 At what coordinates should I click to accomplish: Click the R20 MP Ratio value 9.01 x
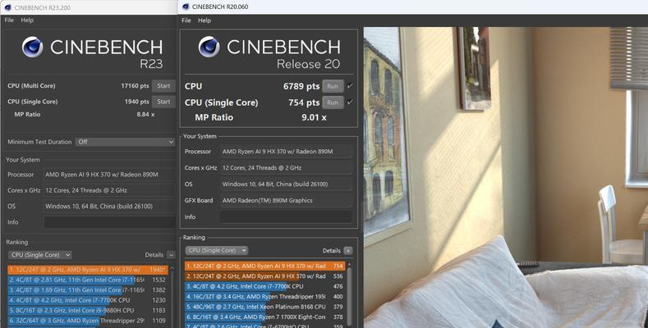314,117
